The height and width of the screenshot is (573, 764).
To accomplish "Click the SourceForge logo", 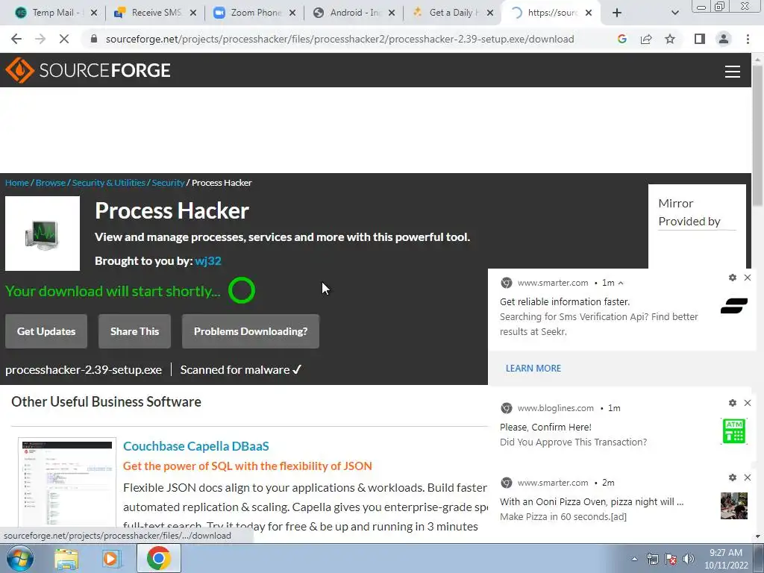I will pos(88,70).
